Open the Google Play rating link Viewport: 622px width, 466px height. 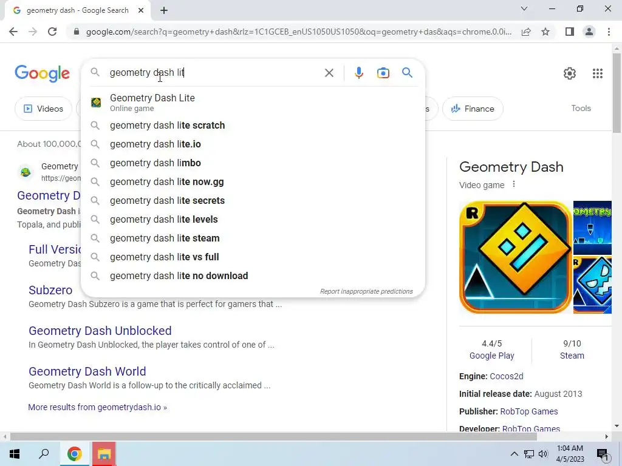point(491,356)
